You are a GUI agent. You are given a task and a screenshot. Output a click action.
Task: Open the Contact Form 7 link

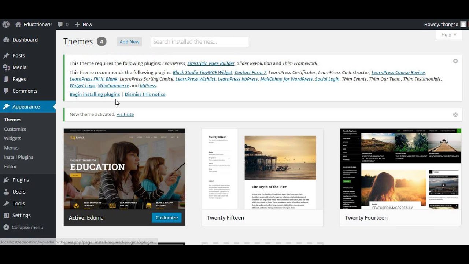[x=251, y=73]
